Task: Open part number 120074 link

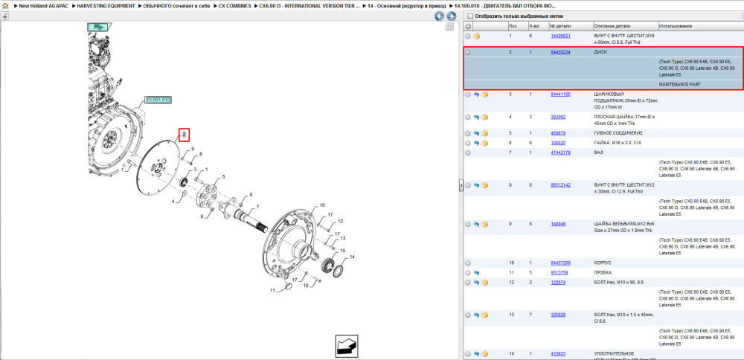Action: pos(558,283)
